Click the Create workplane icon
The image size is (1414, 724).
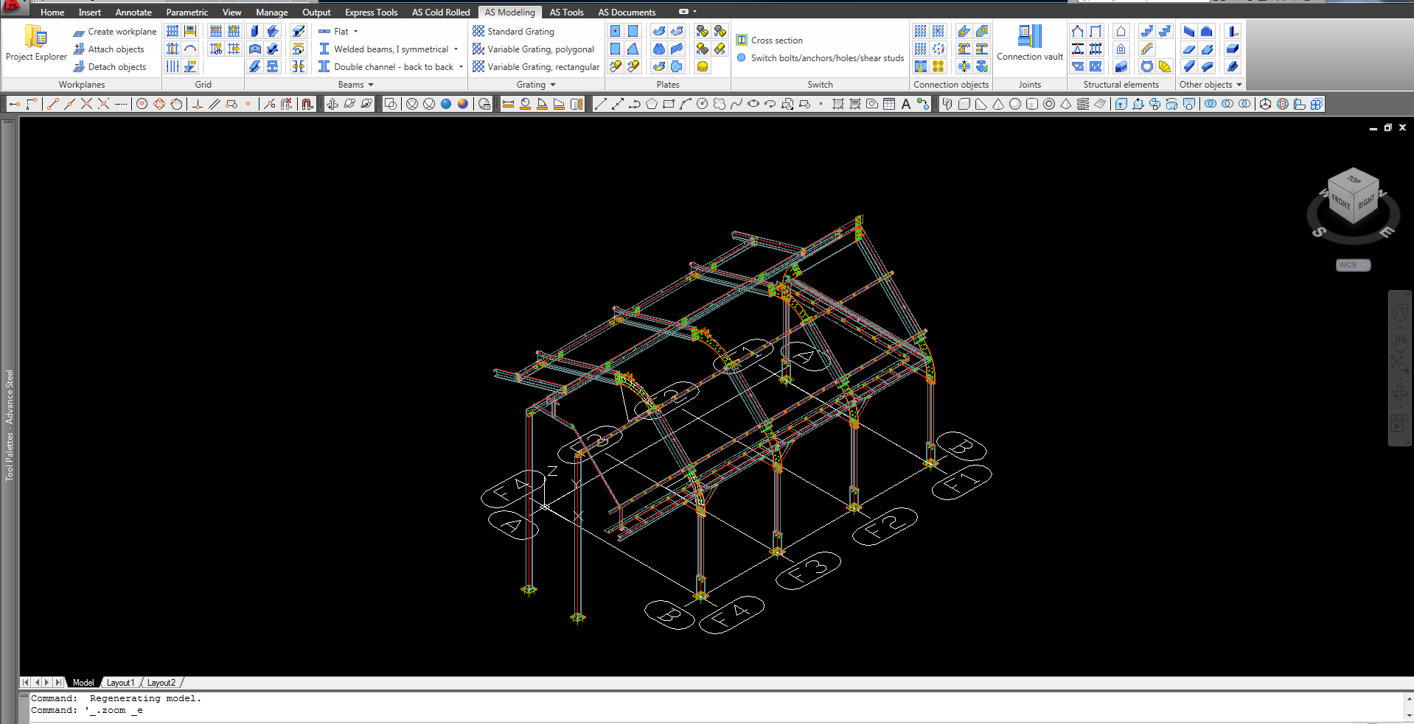pos(79,32)
